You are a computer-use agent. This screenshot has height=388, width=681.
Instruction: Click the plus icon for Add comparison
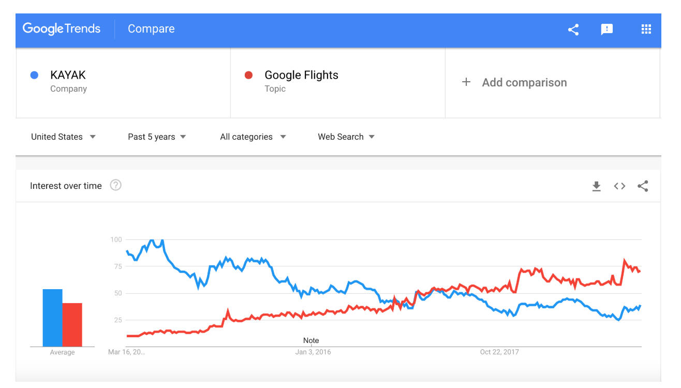[466, 82]
